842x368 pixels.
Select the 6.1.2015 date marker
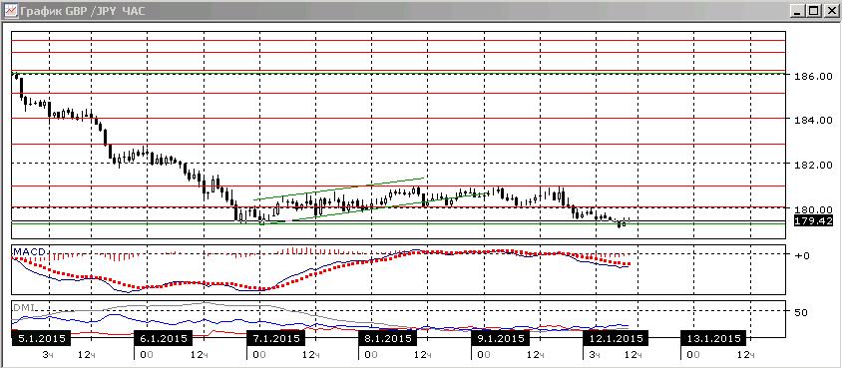tap(164, 338)
